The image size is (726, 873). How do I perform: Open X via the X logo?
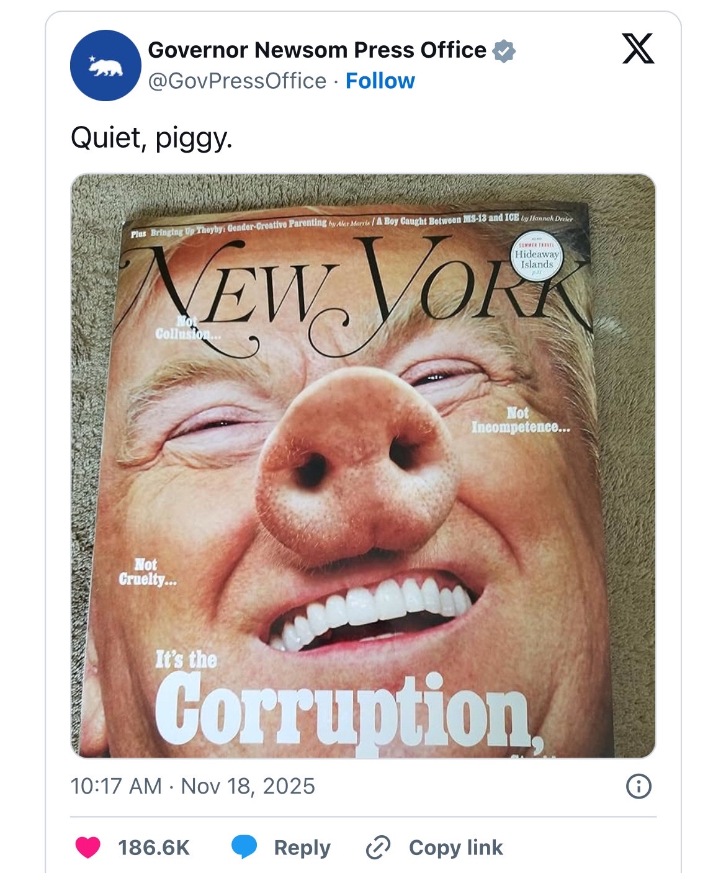tap(638, 49)
